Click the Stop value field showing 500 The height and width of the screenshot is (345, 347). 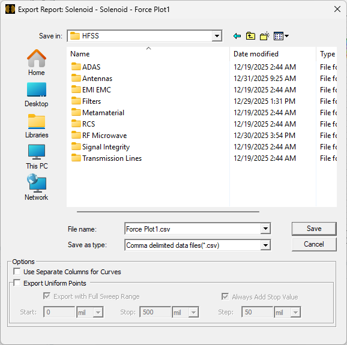(x=155, y=312)
